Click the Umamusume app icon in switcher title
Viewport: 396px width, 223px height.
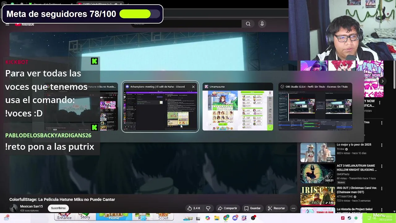tap(206, 87)
